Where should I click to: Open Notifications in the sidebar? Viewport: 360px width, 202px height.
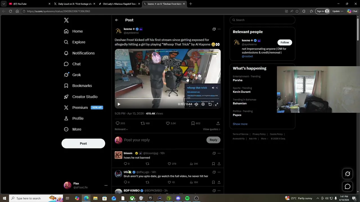click(79, 53)
